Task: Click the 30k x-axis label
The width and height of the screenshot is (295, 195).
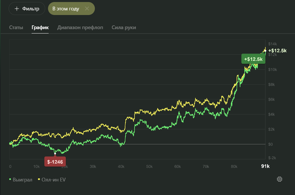Action: click(93, 167)
